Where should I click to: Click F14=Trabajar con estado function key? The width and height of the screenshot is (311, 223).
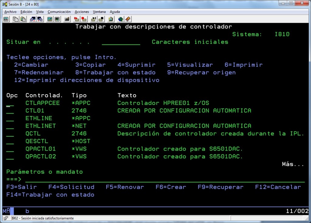tap(50, 195)
